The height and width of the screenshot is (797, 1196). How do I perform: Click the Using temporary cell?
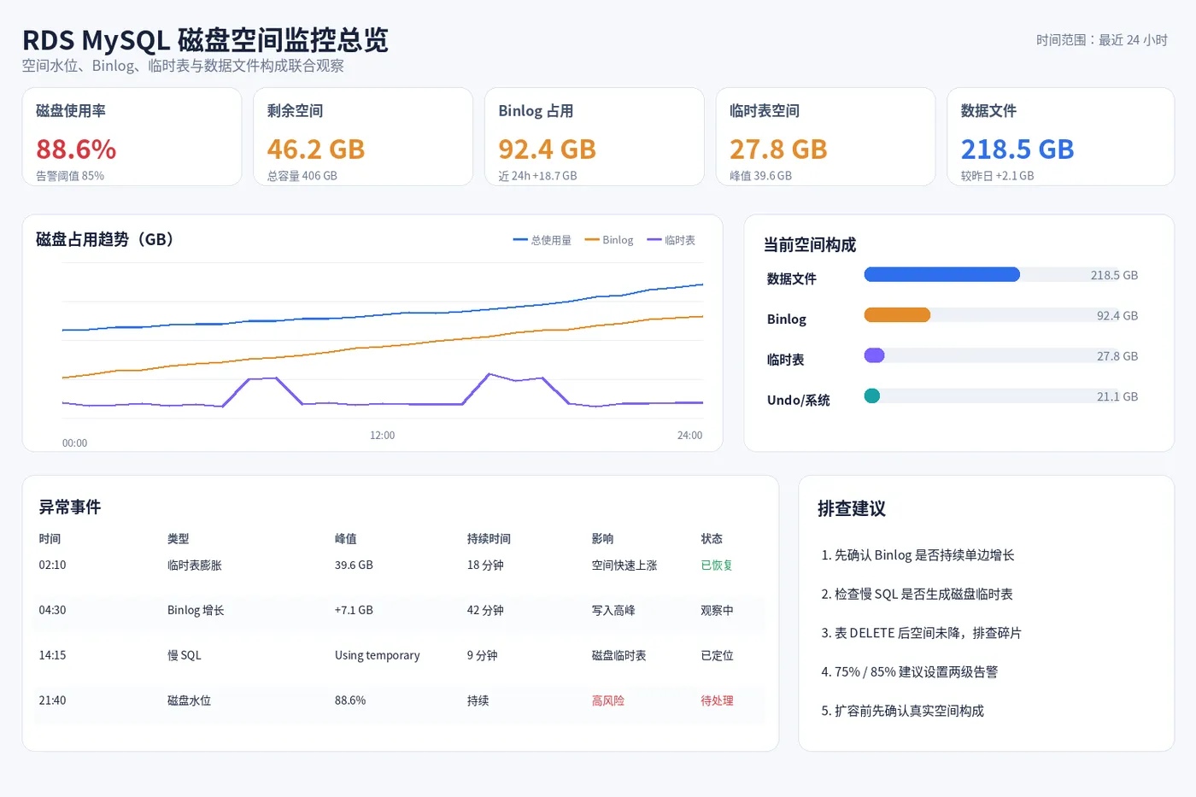point(378,656)
